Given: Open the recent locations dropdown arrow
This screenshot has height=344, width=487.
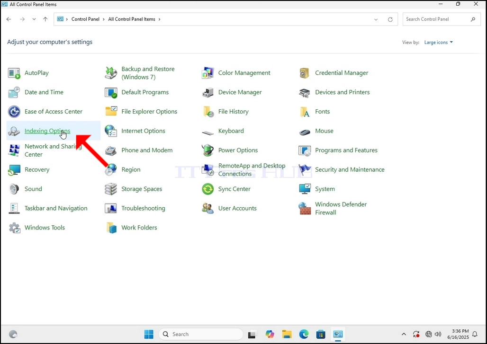Looking at the screenshot, I should [34, 19].
